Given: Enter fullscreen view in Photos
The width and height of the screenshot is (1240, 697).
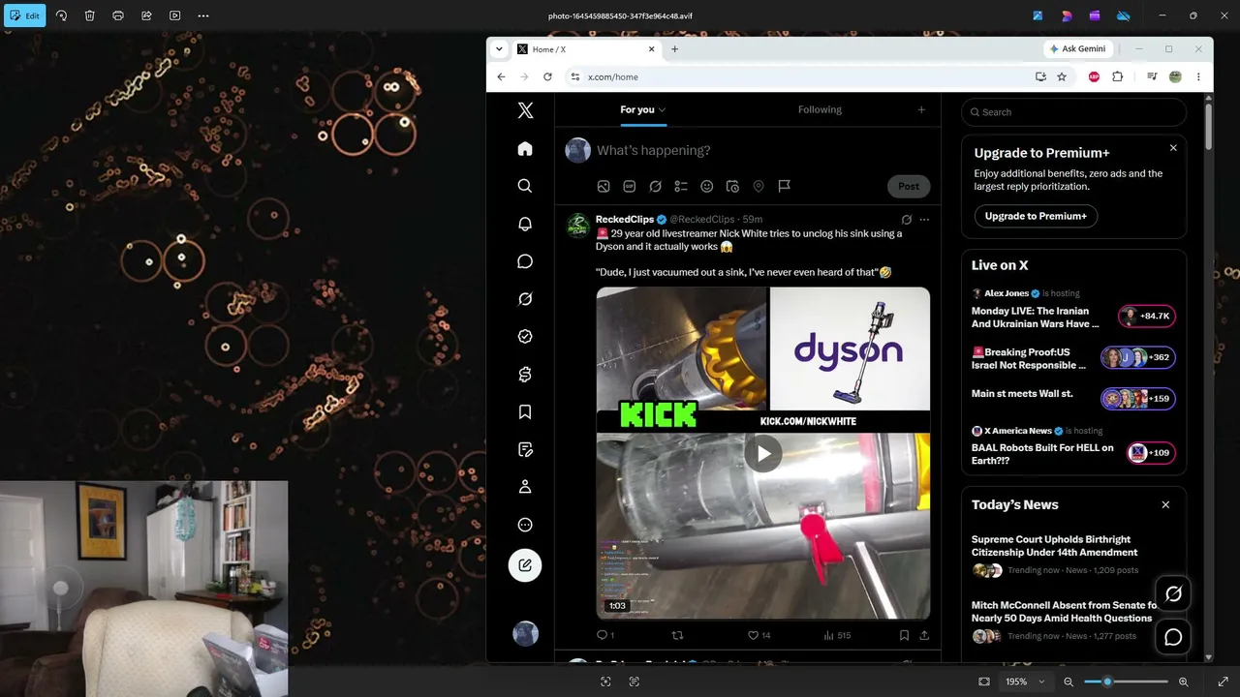Looking at the screenshot, I should [1223, 682].
